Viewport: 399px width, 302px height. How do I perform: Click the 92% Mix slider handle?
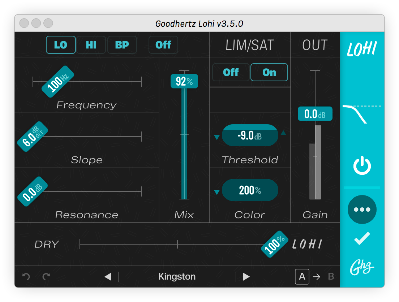click(x=184, y=81)
